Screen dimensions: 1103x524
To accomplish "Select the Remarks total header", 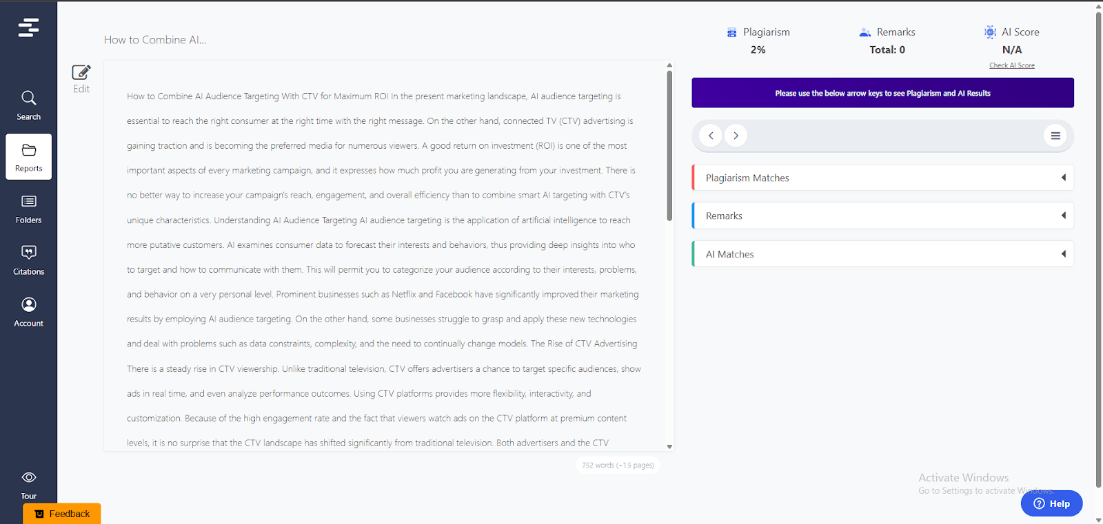I will point(887,32).
